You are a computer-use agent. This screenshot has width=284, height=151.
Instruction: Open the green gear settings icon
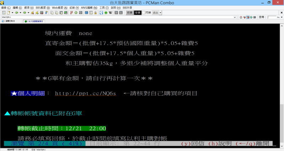[76, 13]
